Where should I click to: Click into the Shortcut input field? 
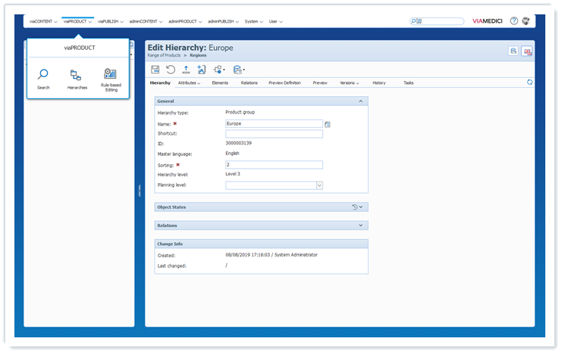click(x=274, y=134)
